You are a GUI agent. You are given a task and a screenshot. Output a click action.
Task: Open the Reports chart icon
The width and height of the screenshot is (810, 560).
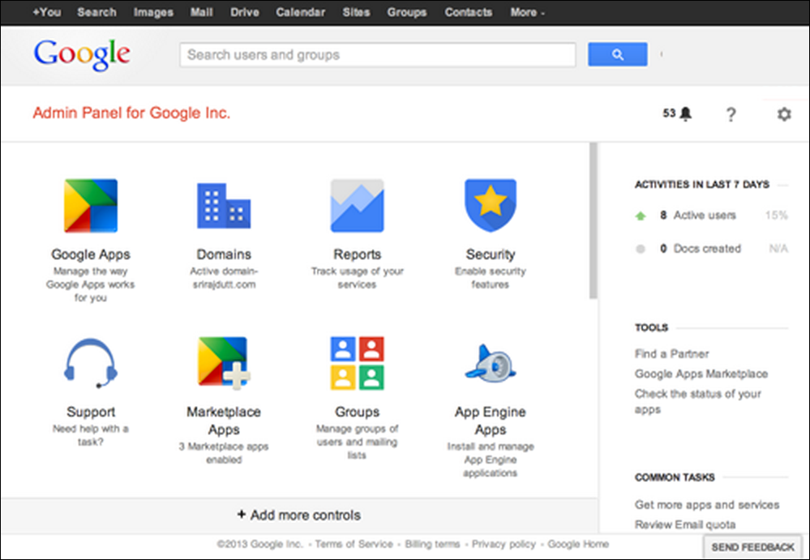click(x=357, y=206)
